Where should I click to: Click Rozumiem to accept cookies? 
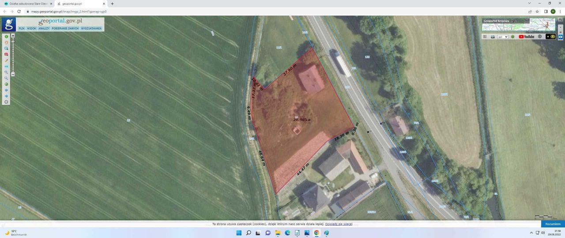pyautogui.click(x=553, y=224)
